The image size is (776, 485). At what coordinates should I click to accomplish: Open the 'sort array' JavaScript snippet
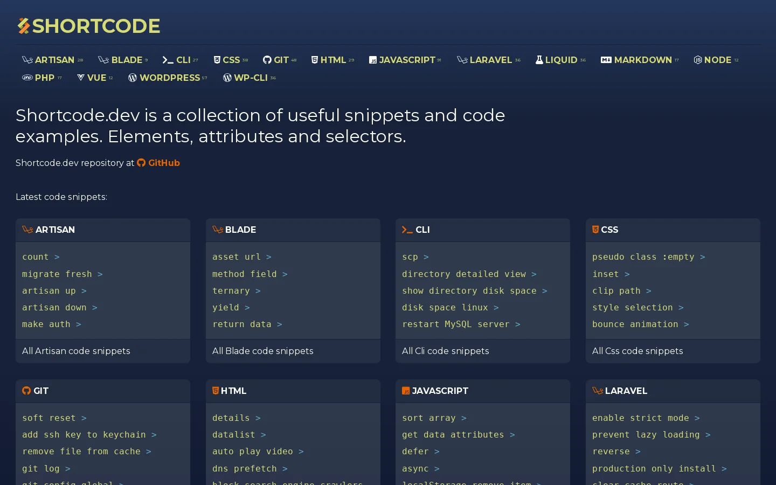point(434,418)
